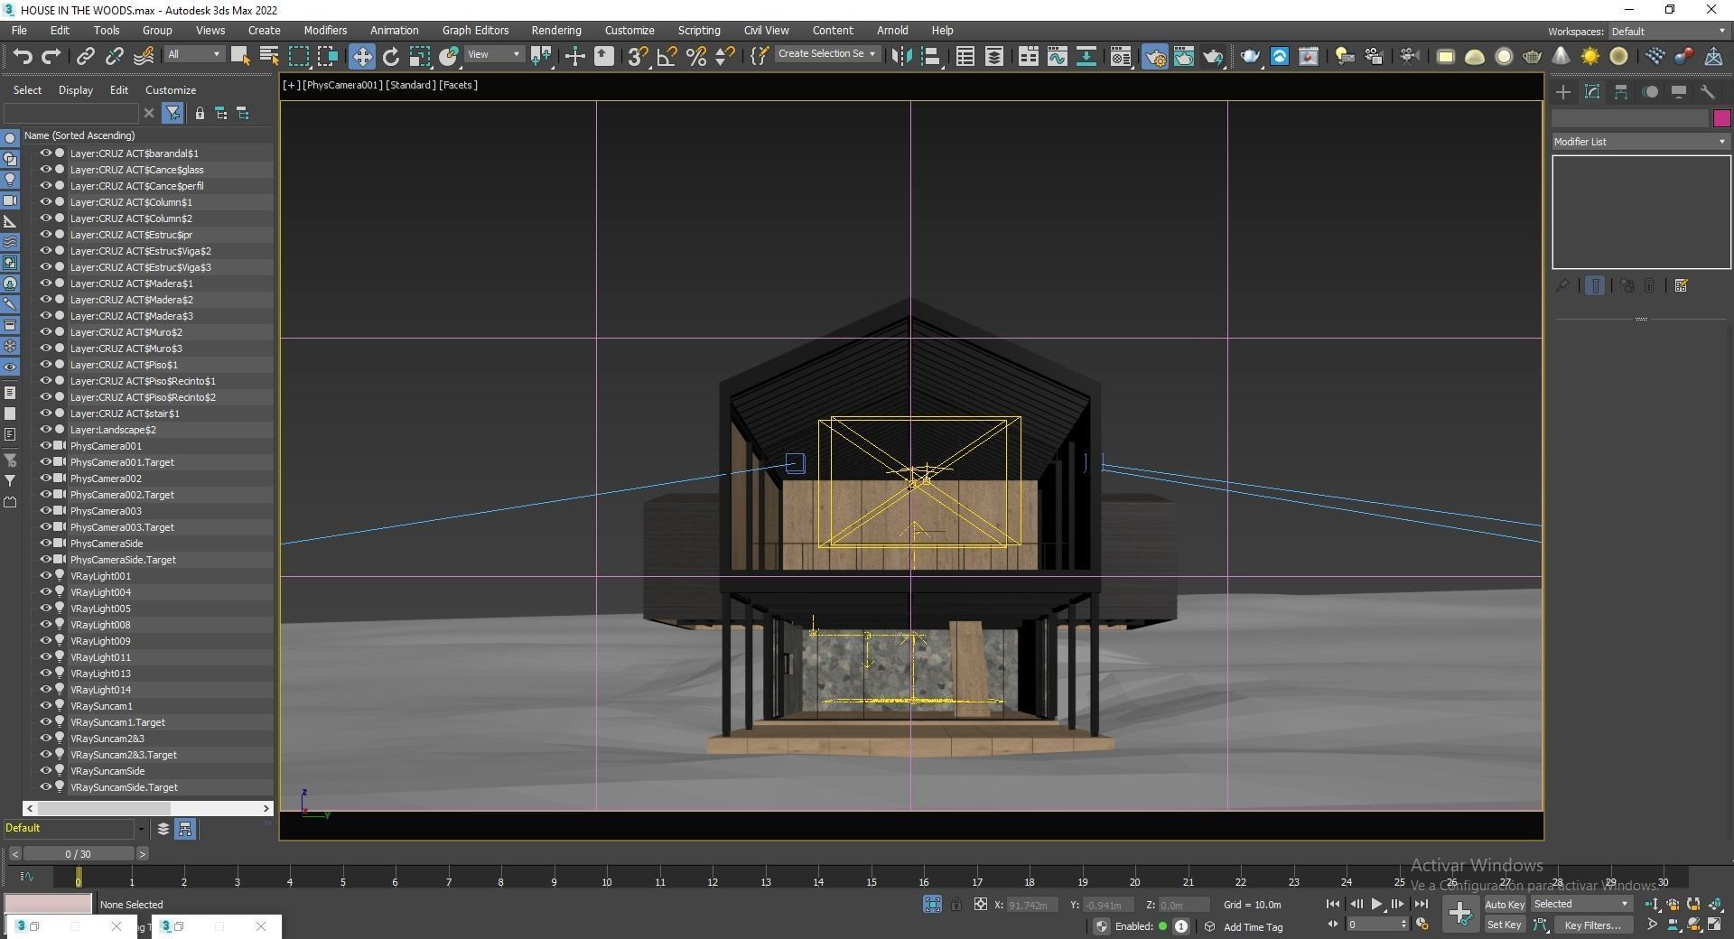Open Modify command panel tab
1734x939 pixels.
(1592, 92)
